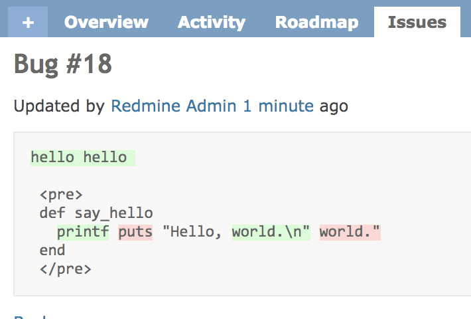Click the green 'world.\n"' inserted segment

pyautogui.click(x=271, y=233)
